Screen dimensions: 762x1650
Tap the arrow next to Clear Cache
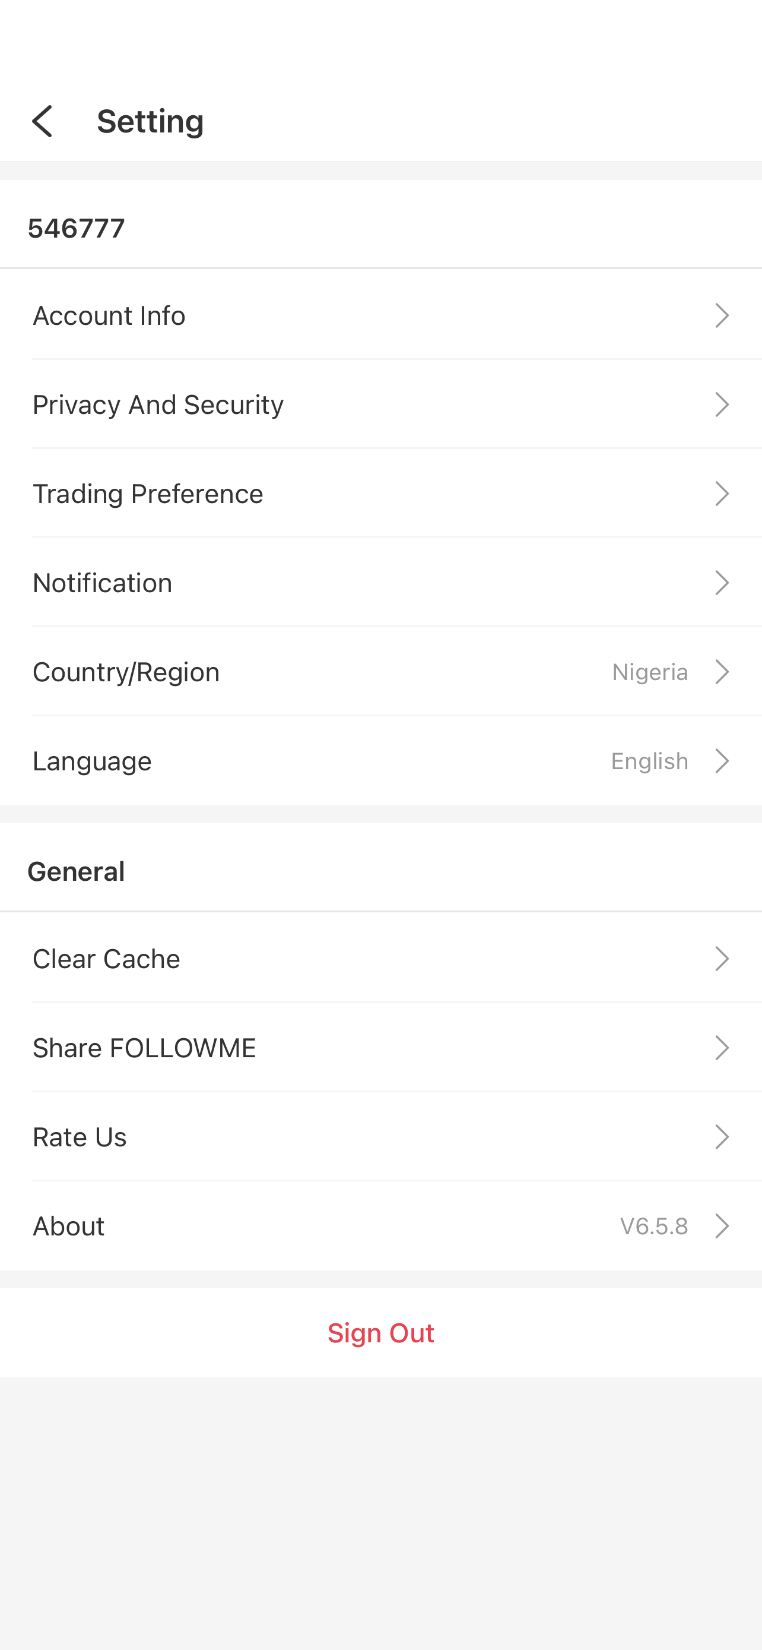click(x=722, y=958)
